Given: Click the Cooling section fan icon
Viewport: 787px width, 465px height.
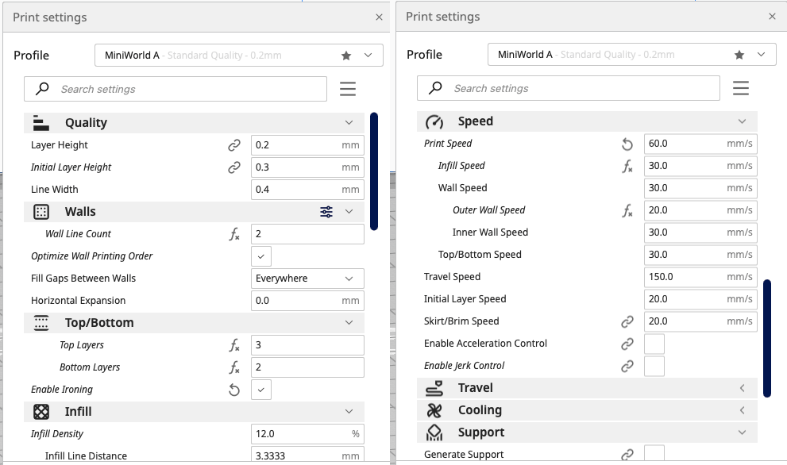Looking at the screenshot, I should tap(434, 410).
